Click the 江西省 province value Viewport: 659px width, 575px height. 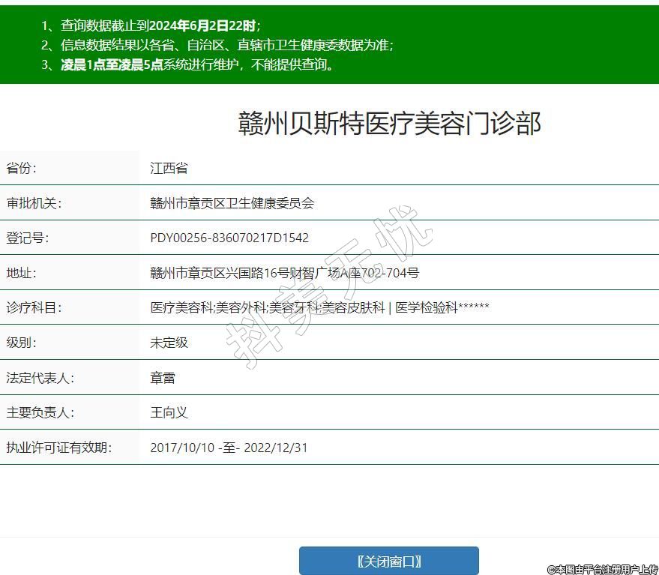tap(169, 168)
